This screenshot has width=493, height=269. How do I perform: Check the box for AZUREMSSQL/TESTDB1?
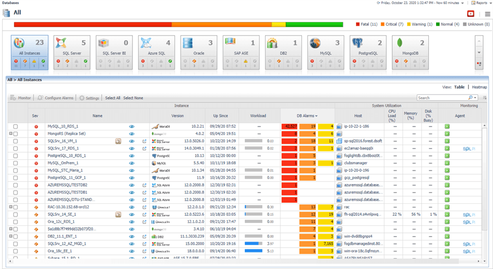point(15,192)
